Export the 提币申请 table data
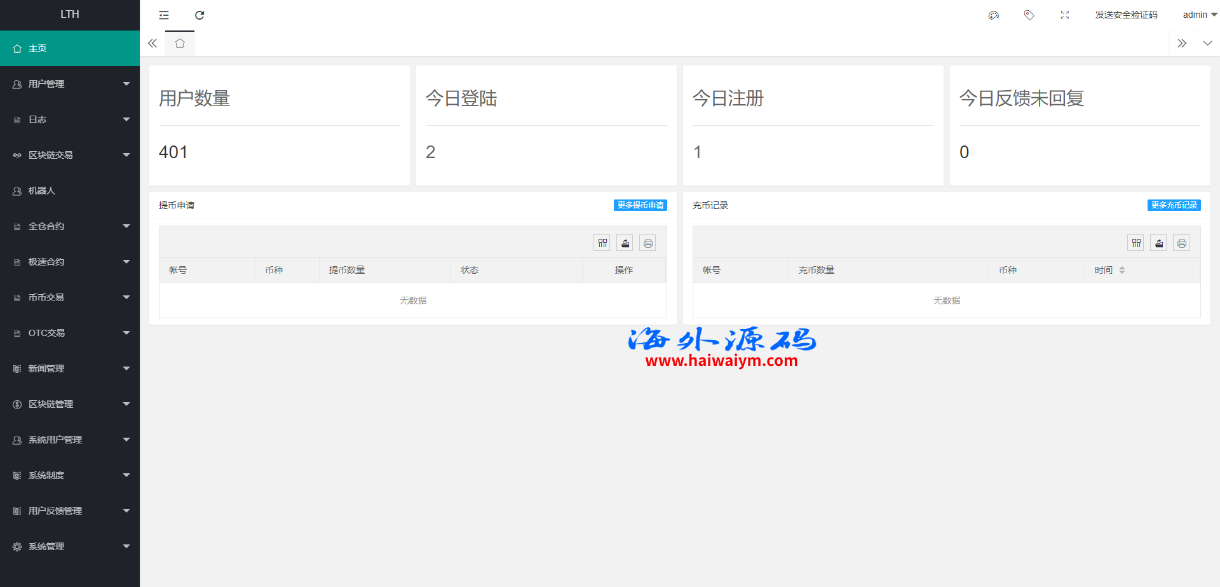This screenshot has width=1220, height=587. click(625, 243)
